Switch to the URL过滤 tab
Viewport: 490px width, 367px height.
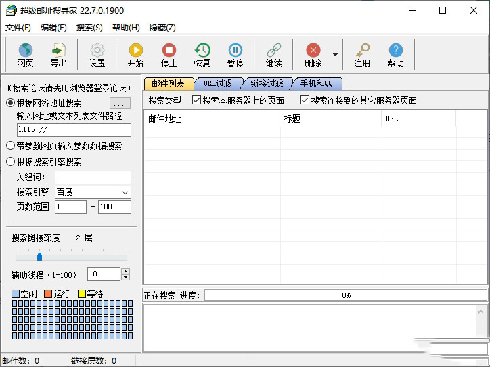tap(217, 84)
